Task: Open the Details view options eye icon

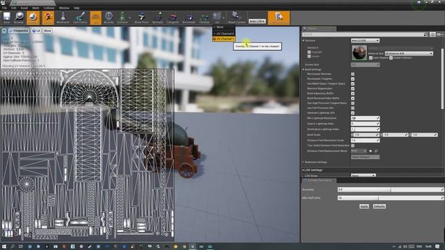Action: pos(439,34)
